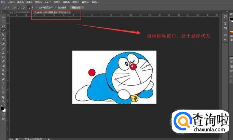Open the Paragraph panel icon in right dock
233x140 pixels.
[225, 39]
